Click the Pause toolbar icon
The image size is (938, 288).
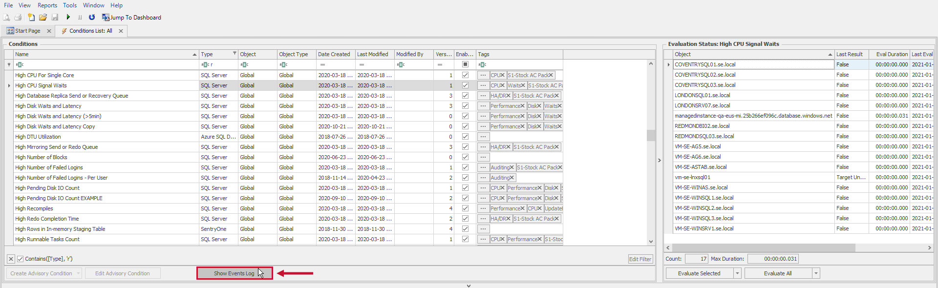[x=80, y=17]
